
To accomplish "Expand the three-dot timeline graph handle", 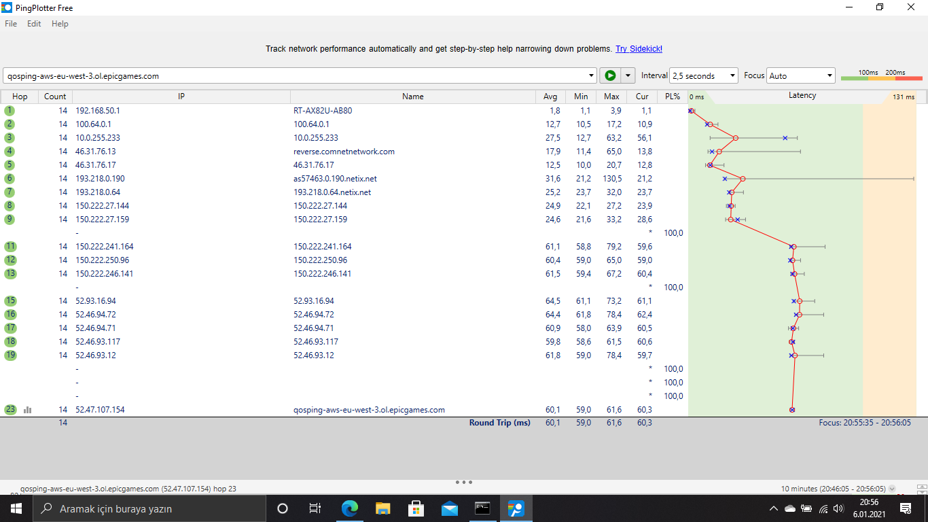I will 464,483.
